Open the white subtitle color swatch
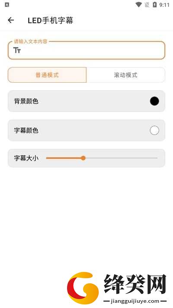Image resolution: width=173 pixels, height=308 pixels. [x=154, y=131]
